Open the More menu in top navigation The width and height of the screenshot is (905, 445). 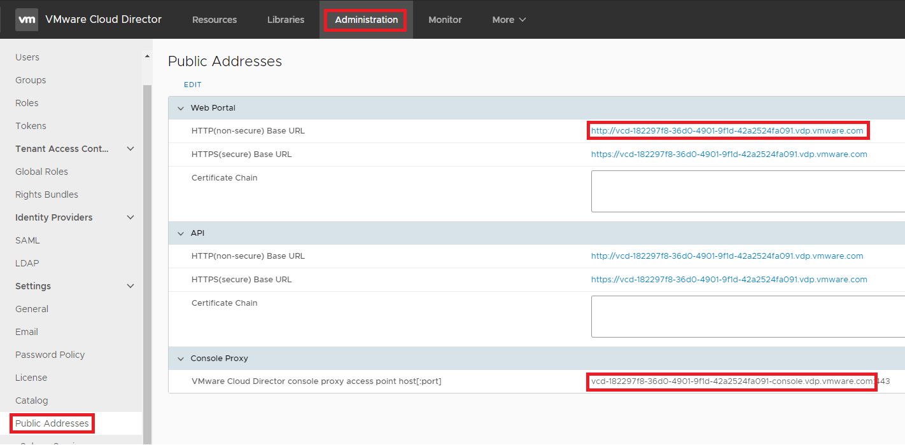pos(508,19)
